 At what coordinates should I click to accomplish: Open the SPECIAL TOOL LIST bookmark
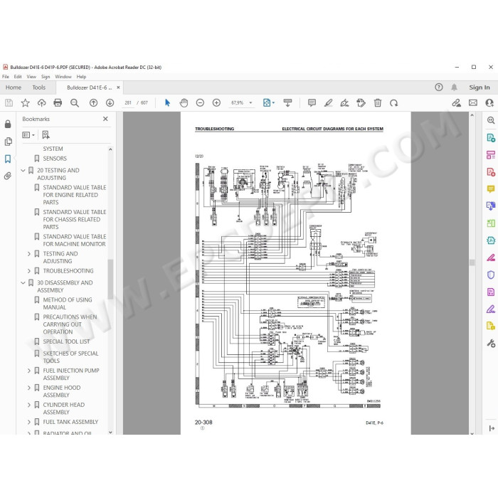point(66,341)
